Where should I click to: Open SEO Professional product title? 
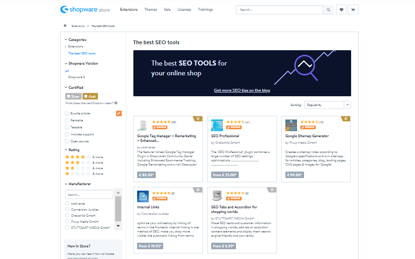coord(225,136)
